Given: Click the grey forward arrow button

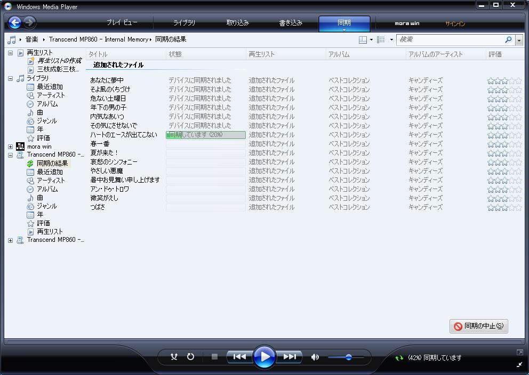Looking at the screenshot, I should pyautogui.click(x=29, y=22).
